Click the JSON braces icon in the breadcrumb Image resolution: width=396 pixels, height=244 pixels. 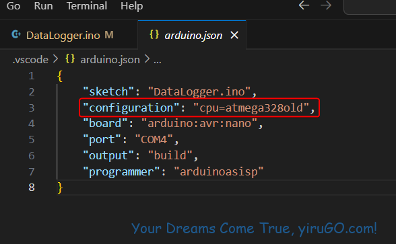coord(70,59)
